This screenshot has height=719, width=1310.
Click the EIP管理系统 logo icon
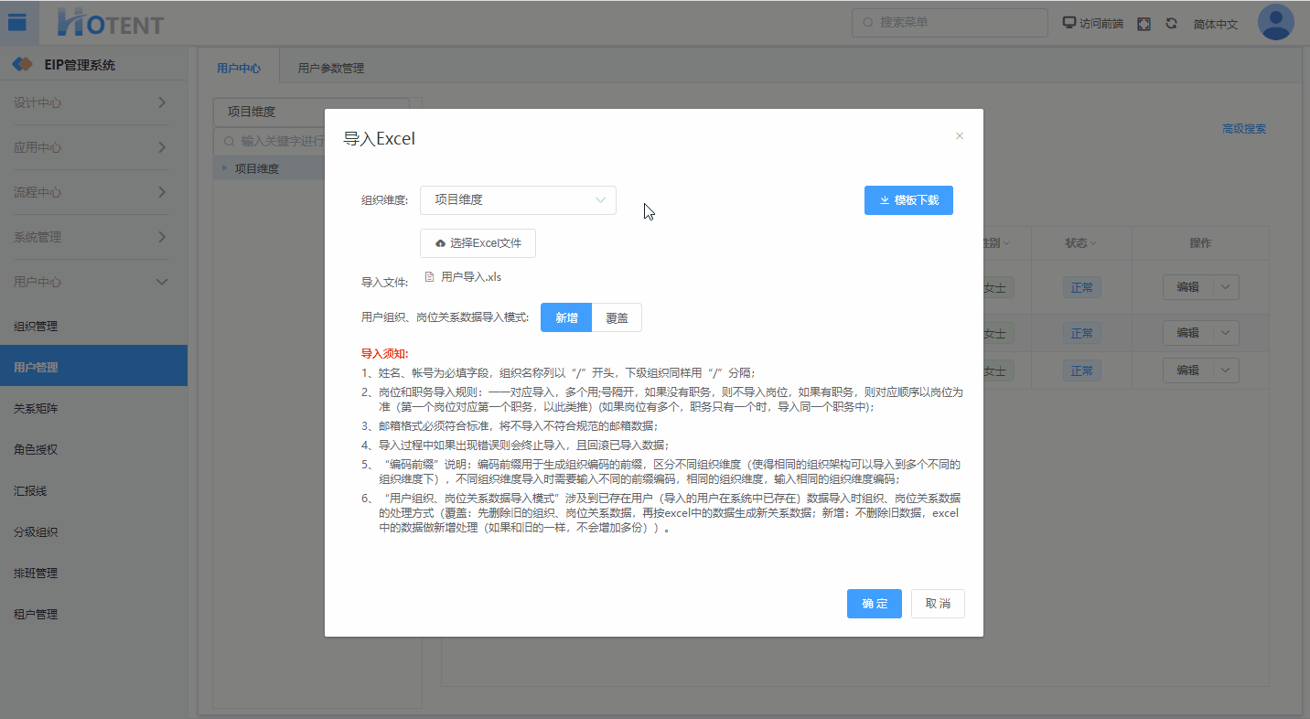click(x=22, y=65)
